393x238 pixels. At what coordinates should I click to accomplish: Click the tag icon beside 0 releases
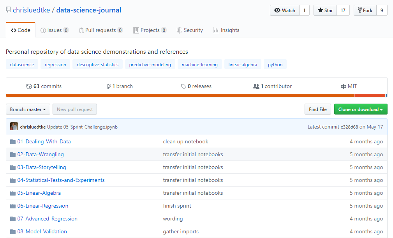coord(183,86)
